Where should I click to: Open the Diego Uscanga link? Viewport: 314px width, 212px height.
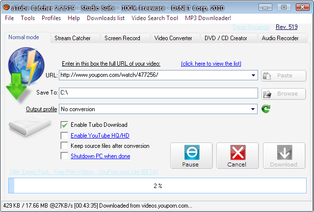251,27
